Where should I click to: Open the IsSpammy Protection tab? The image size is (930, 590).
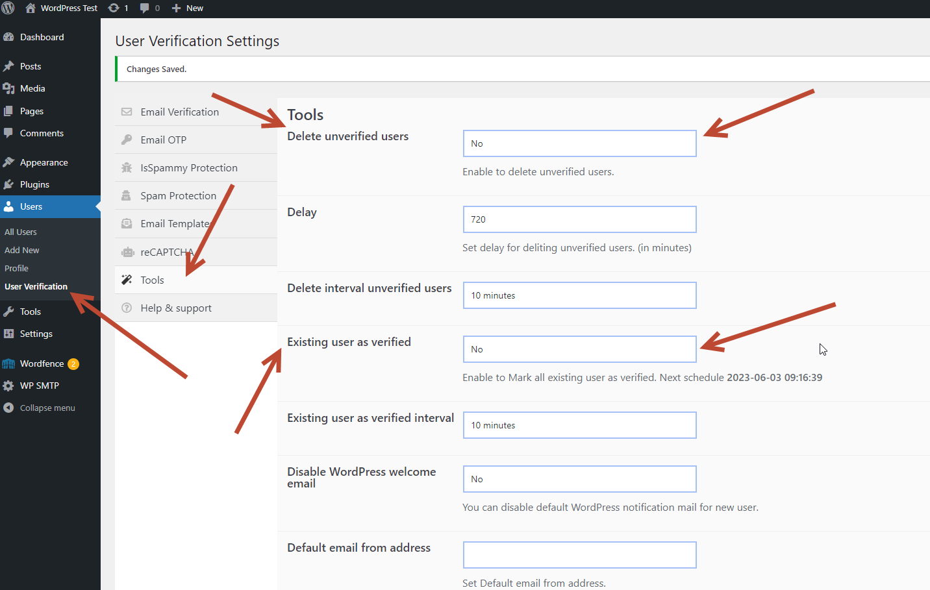(196, 167)
